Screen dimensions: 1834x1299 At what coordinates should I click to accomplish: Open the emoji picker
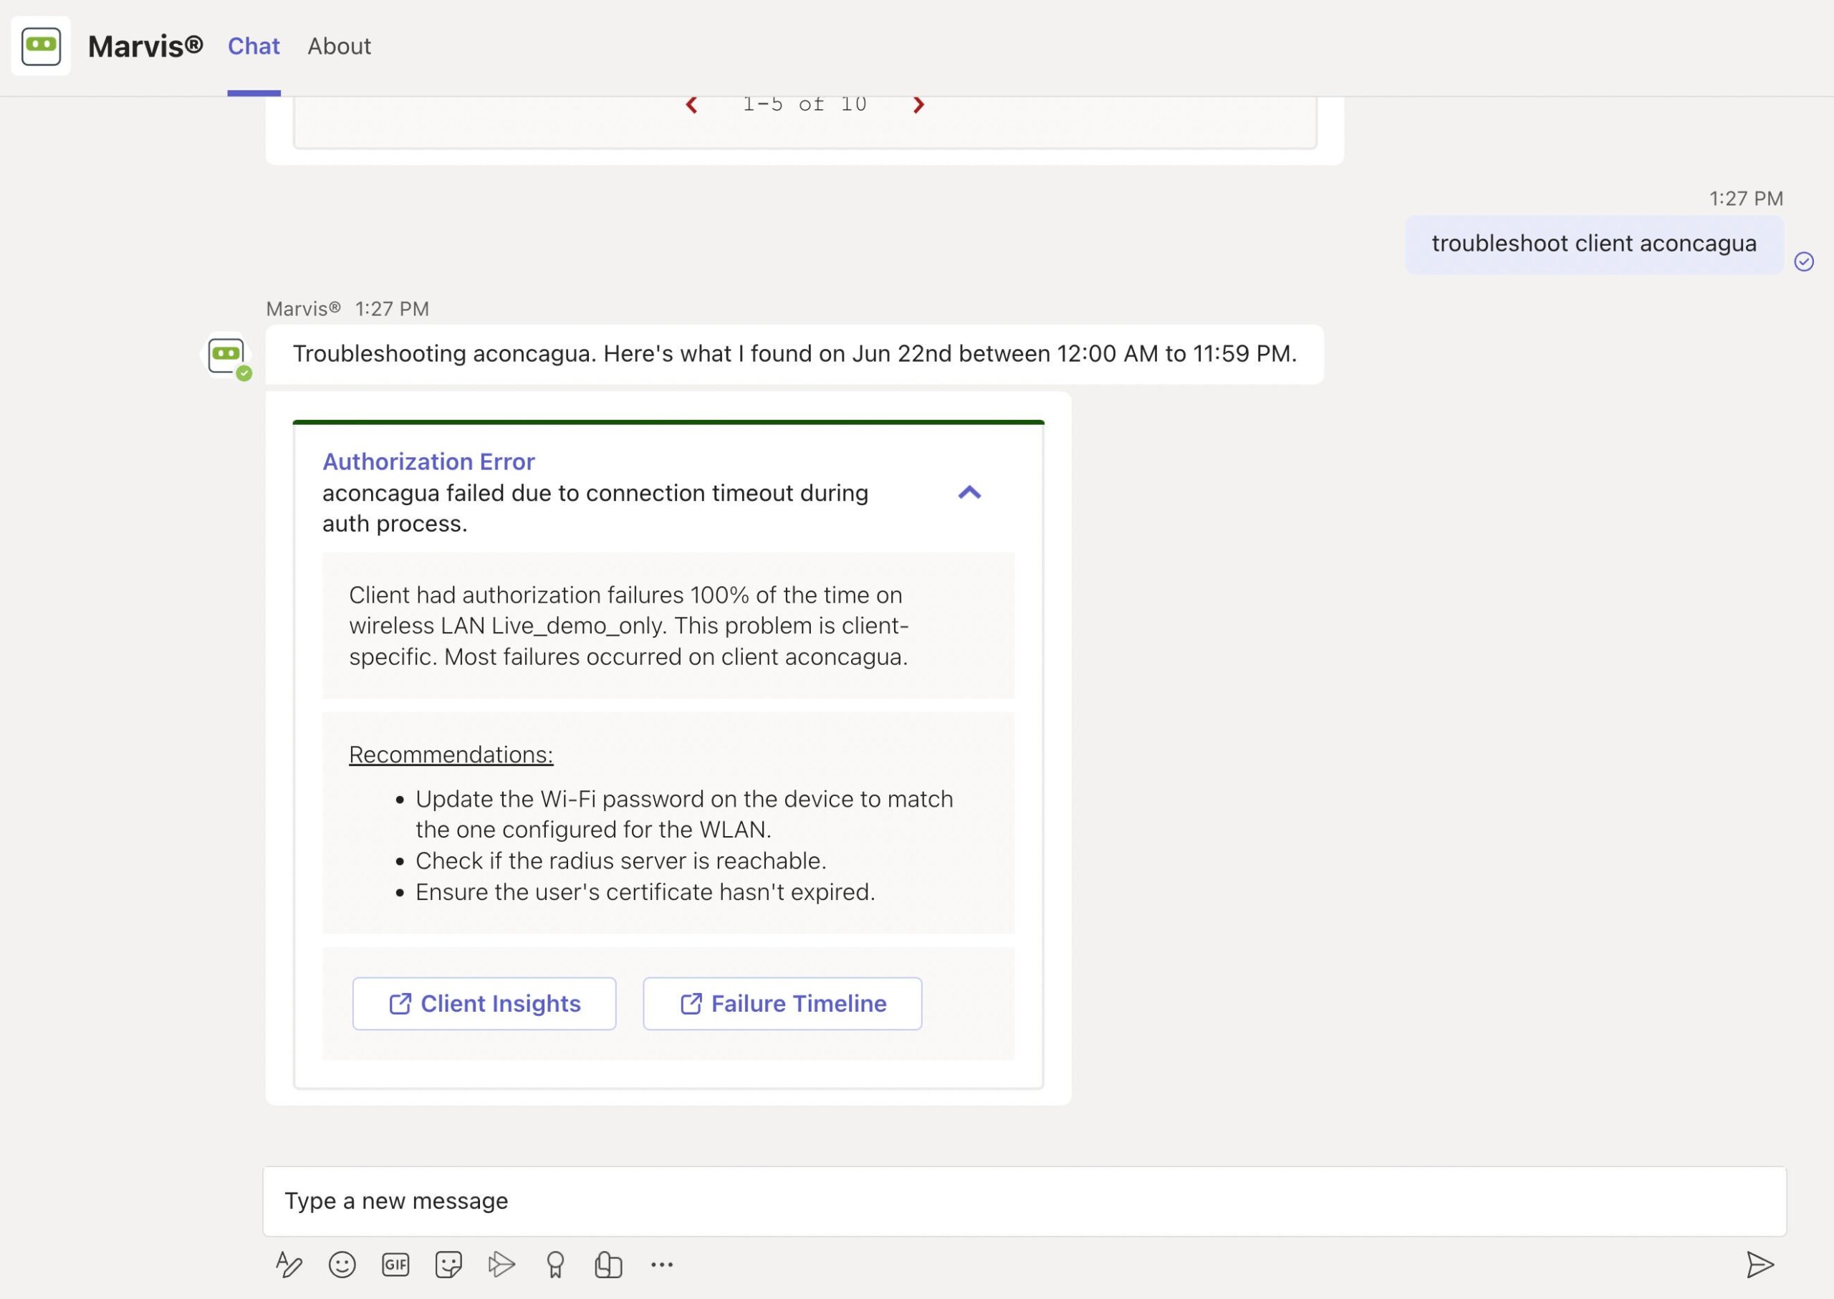pos(342,1265)
